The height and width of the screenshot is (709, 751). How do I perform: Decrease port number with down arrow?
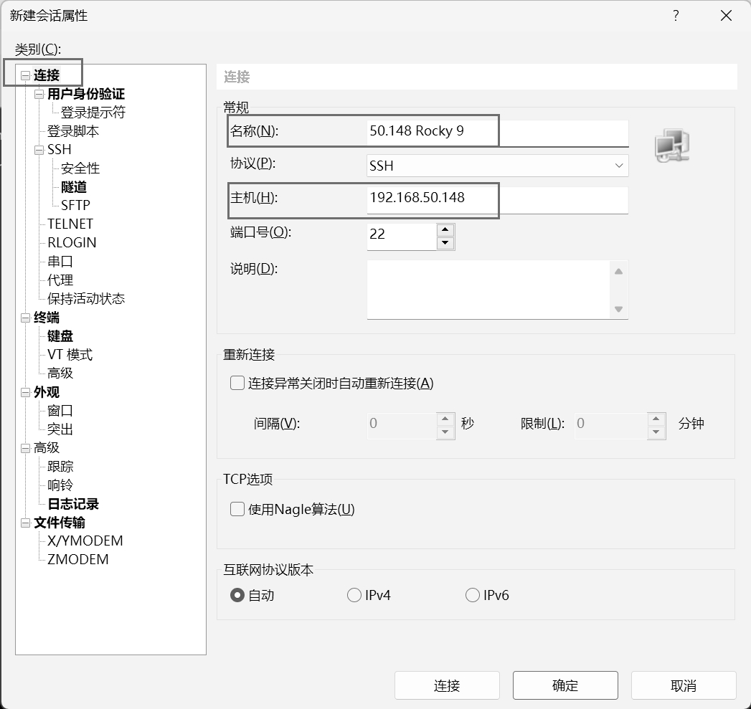pos(445,243)
